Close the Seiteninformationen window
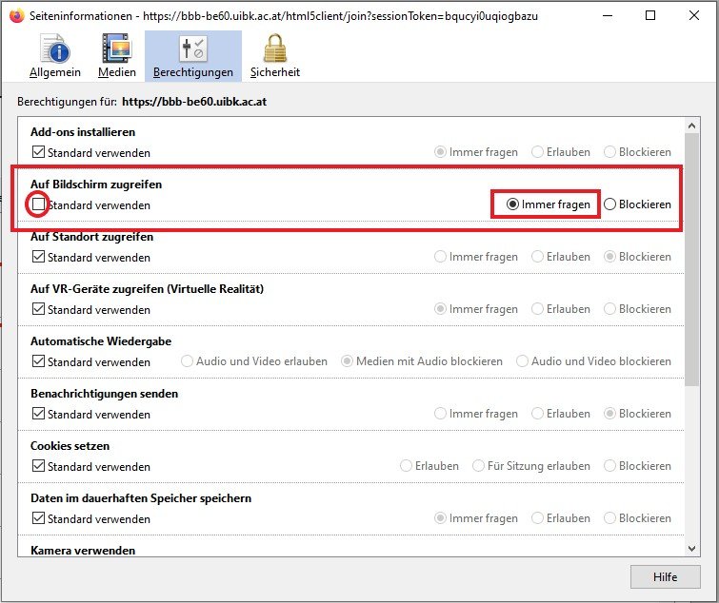This screenshot has height=603, width=719. click(694, 15)
